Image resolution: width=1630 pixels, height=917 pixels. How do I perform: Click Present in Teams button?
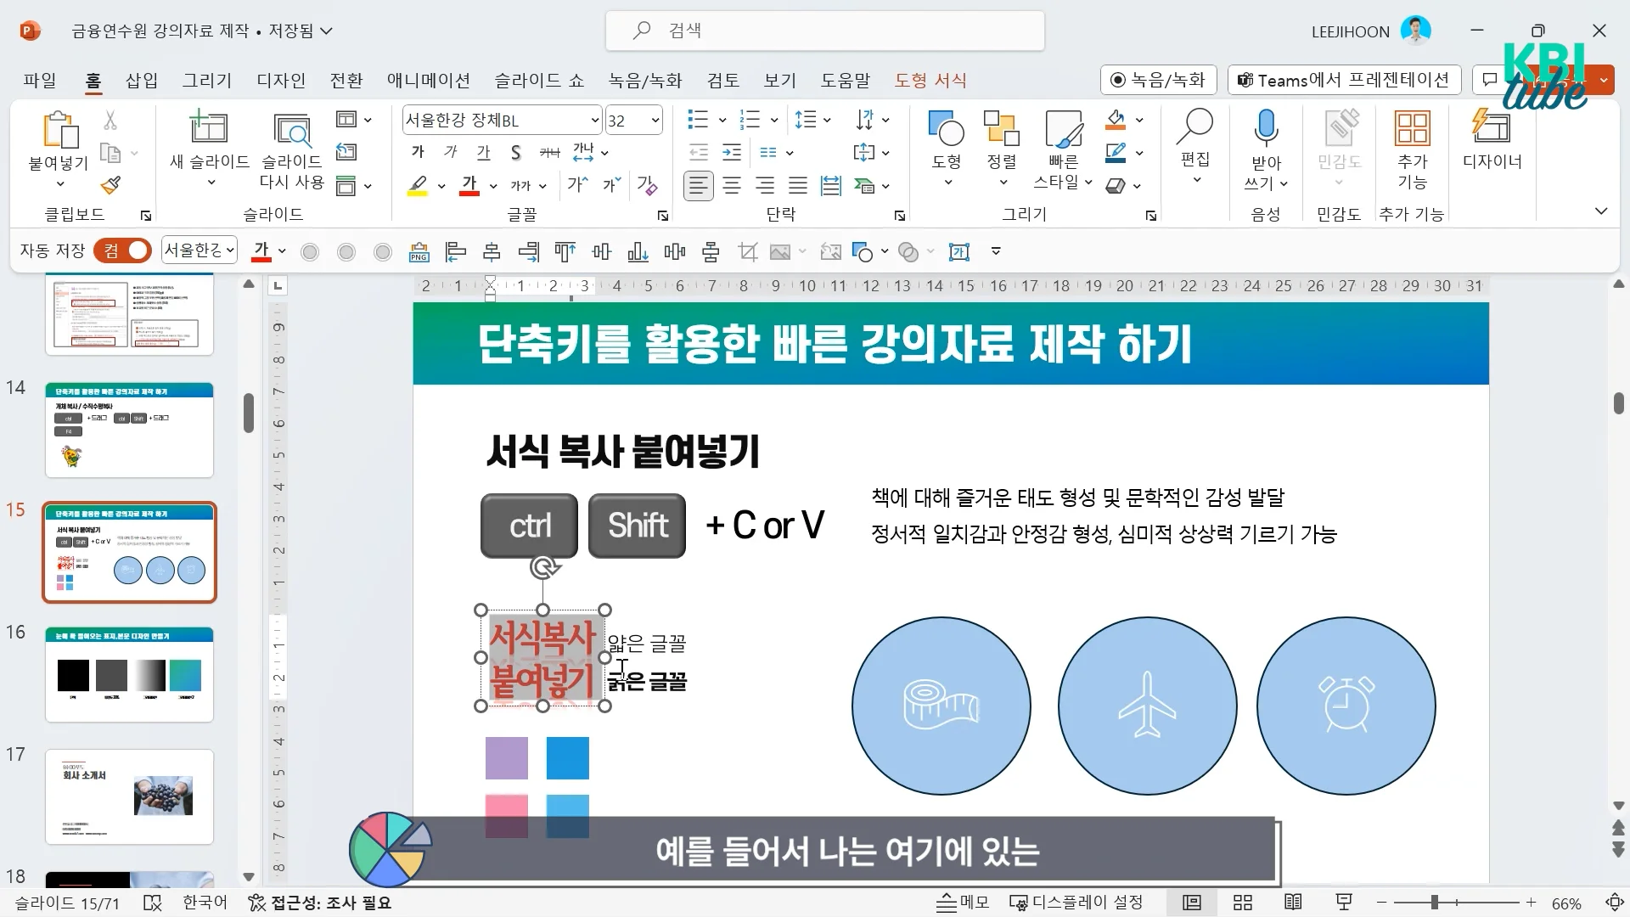tap(1344, 80)
